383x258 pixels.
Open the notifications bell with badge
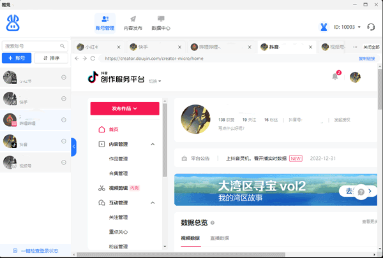click(336, 76)
